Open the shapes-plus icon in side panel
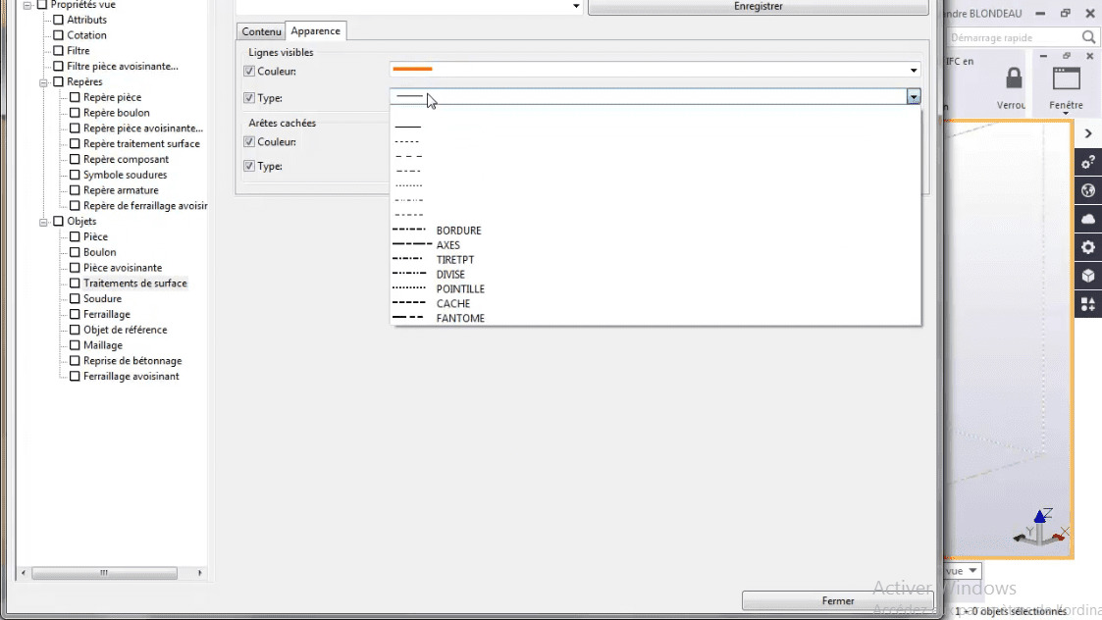1102x620 pixels. [x=1087, y=304]
